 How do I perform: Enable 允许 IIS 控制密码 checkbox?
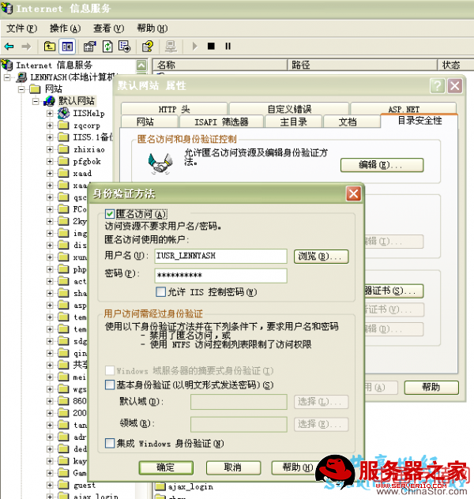point(160,291)
